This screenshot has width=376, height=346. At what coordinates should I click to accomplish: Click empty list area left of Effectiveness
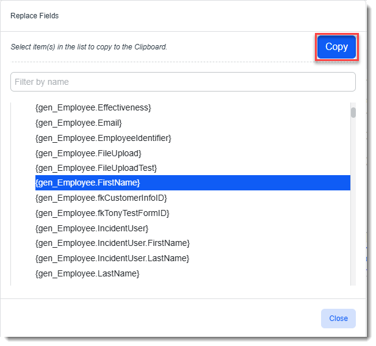click(x=23, y=108)
